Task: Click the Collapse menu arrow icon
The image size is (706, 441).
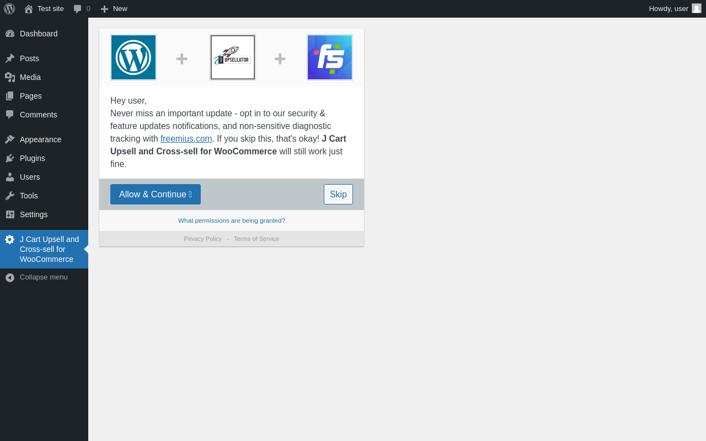Action: [10, 277]
